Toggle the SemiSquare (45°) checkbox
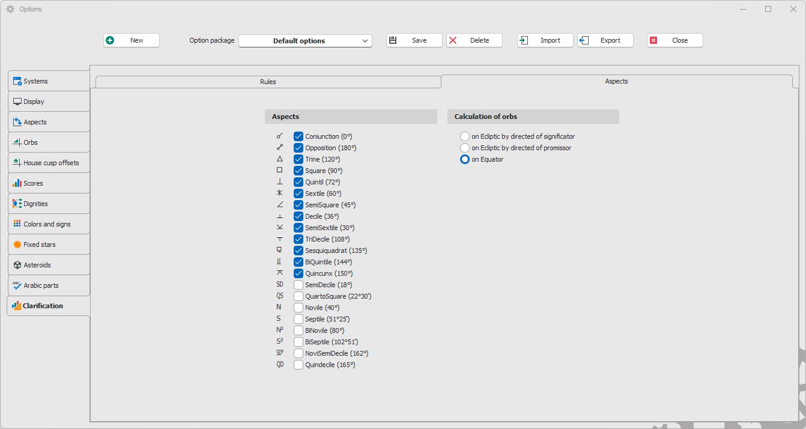 click(x=298, y=205)
